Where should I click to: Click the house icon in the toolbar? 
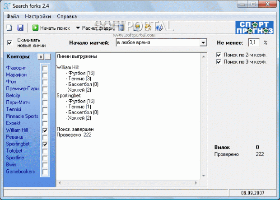coord(148,28)
